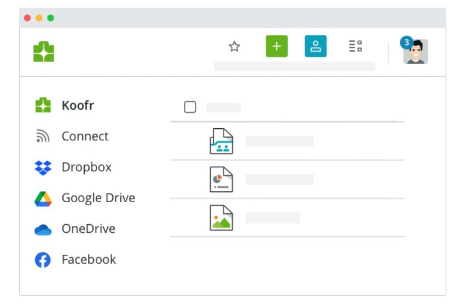Click the blue contacts icon button
459x308 pixels.
pyautogui.click(x=315, y=47)
